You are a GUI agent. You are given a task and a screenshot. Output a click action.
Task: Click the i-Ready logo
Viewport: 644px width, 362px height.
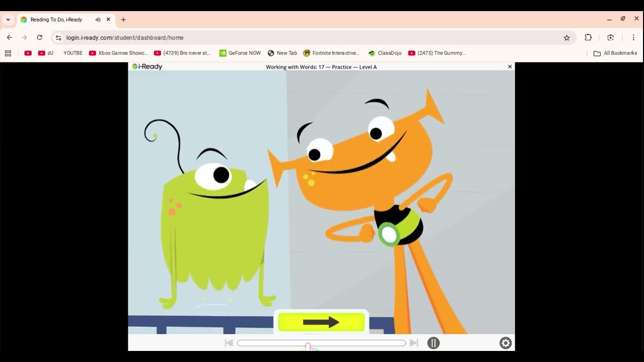point(147,66)
